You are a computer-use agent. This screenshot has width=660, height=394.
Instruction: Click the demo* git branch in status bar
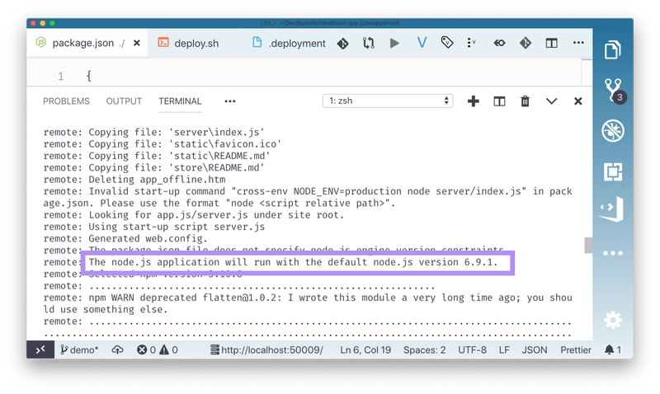click(x=79, y=349)
